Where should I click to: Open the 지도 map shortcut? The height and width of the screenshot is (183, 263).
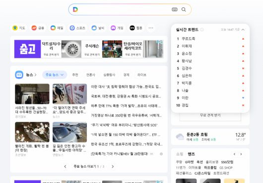(19, 28)
